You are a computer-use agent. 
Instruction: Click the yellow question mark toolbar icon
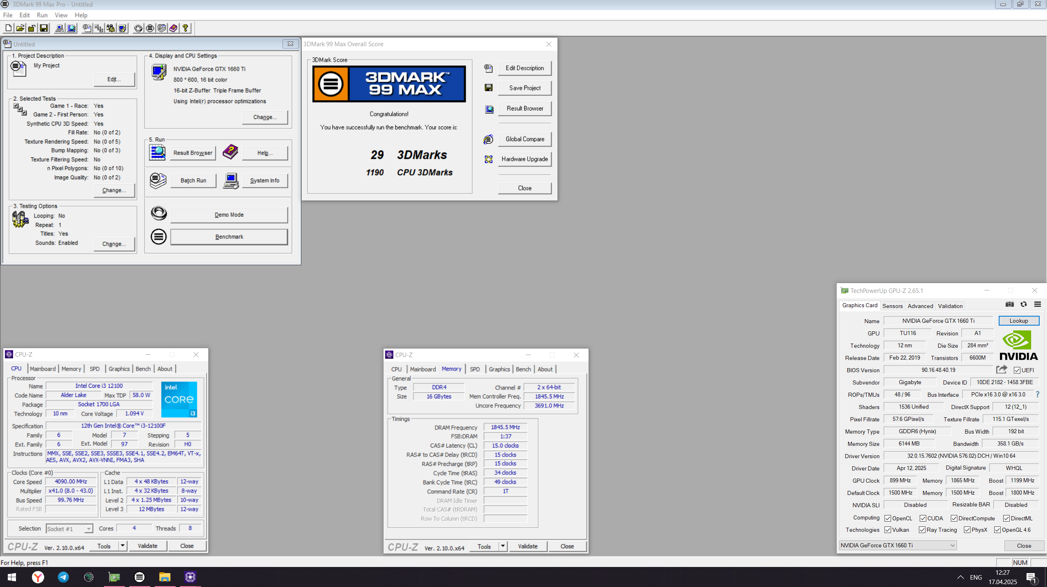click(185, 28)
